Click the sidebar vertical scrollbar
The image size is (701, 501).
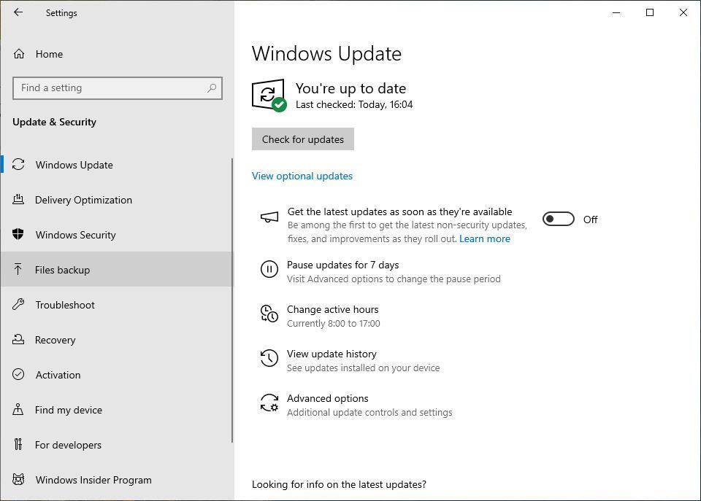click(232, 300)
